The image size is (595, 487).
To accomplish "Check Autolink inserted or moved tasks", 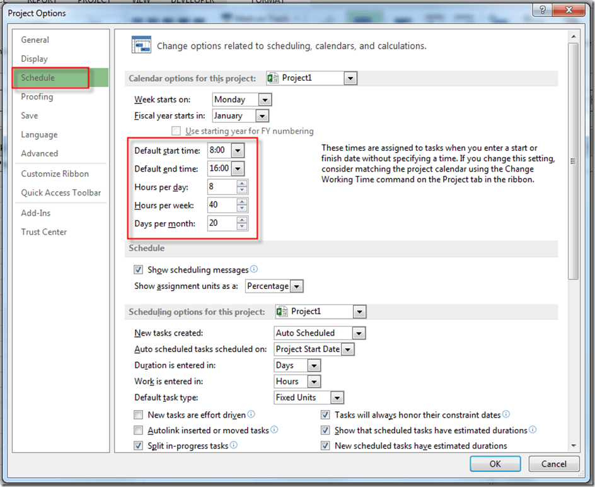I will [139, 430].
